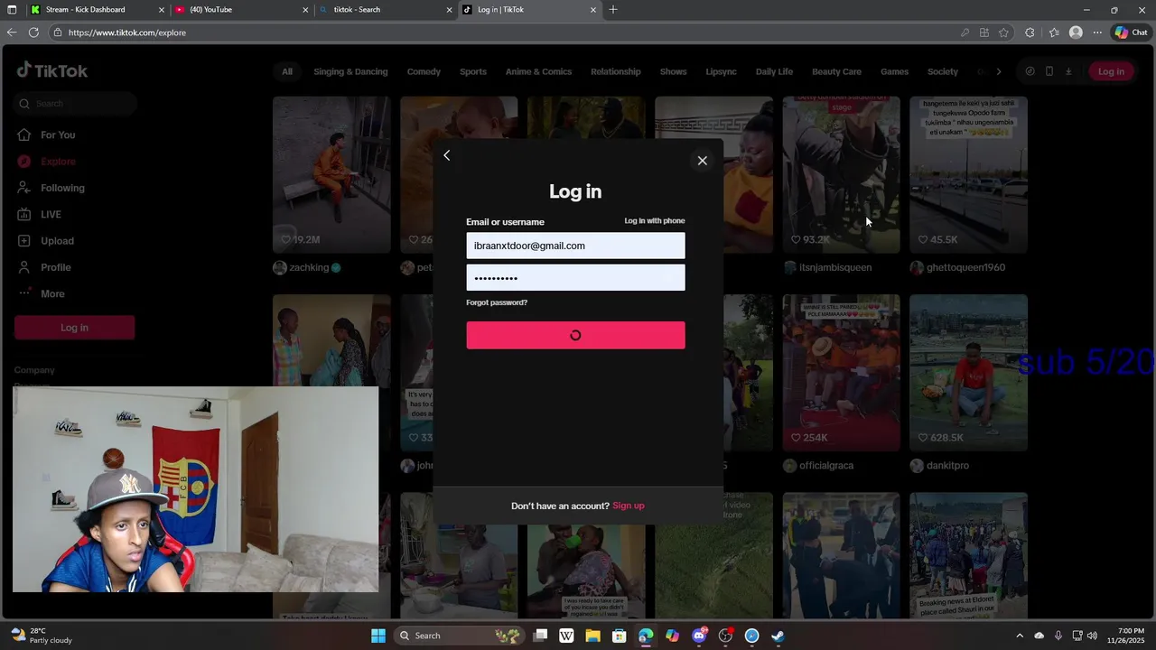Switch to Log in with phone
Image resolution: width=1156 pixels, height=650 pixels.
pos(655,221)
